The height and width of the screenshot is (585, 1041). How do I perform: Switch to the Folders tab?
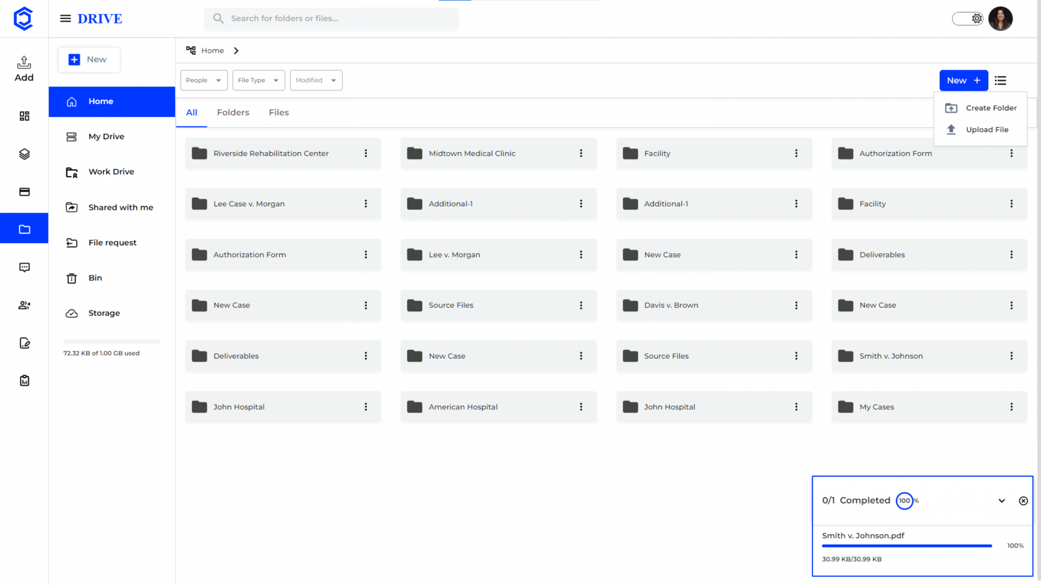[233, 112]
